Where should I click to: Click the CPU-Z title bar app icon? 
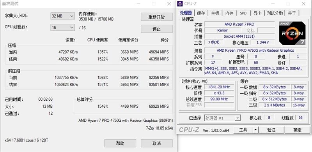pyautogui.click(x=180, y=3)
